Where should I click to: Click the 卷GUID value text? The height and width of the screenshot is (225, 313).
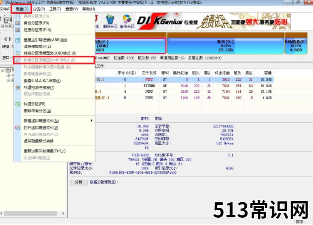point(143,173)
